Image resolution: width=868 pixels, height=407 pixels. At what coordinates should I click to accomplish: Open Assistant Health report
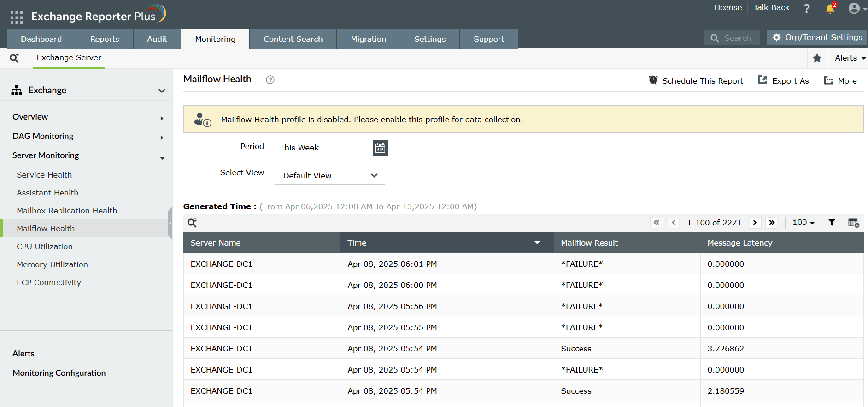[x=47, y=193]
